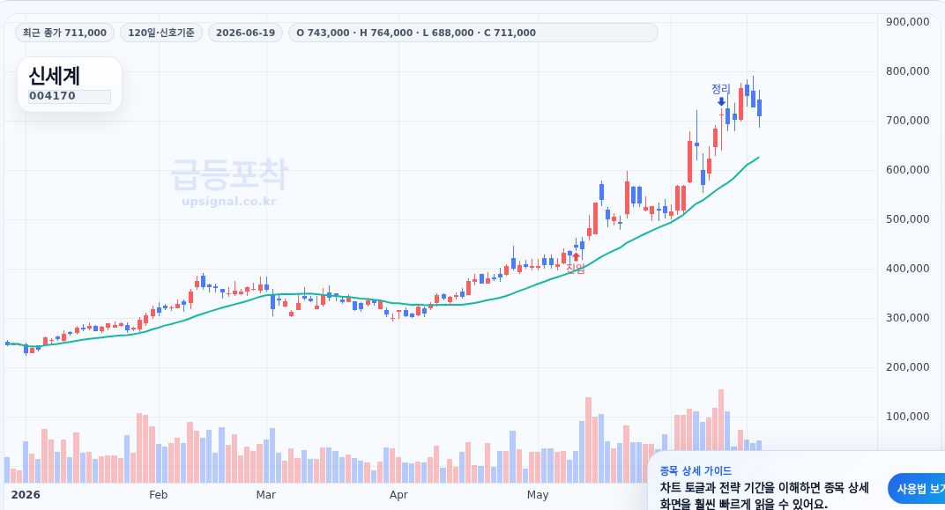Click the 사용법 보기 button

coord(918,489)
